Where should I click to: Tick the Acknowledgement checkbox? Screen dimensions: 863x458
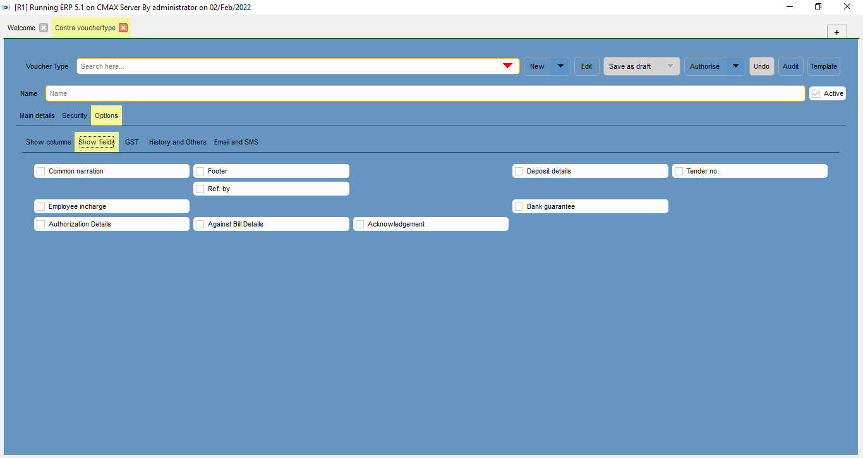(x=360, y=224)
